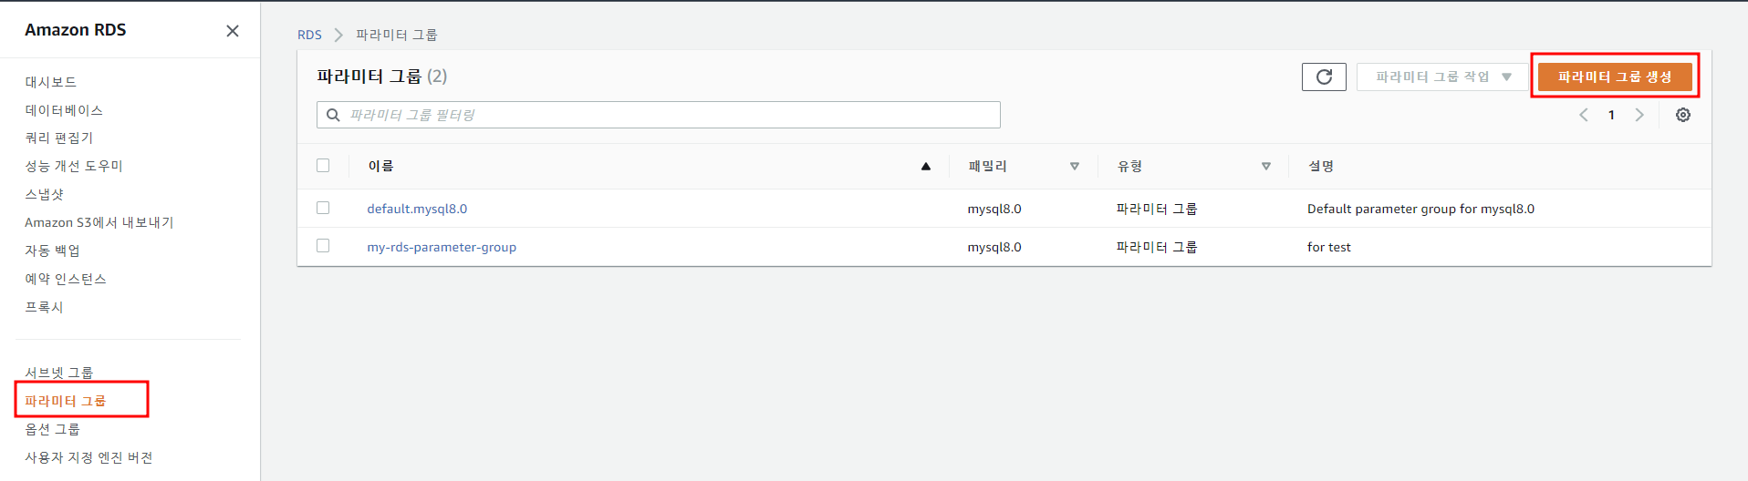Click 파라미터 그룹 생성 button
Viewport: 1748px width, 481px height.
point(1615,77)
